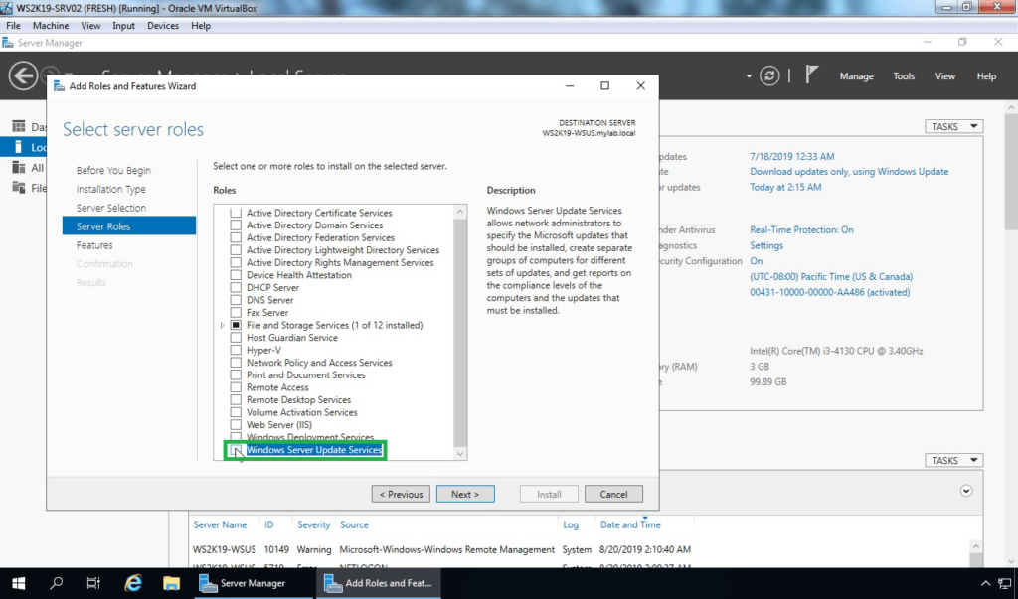Image resolution: width=1018 pixels, height=599 pixels.
Task: Click roles list scroll down arrow
Action: 460,454
